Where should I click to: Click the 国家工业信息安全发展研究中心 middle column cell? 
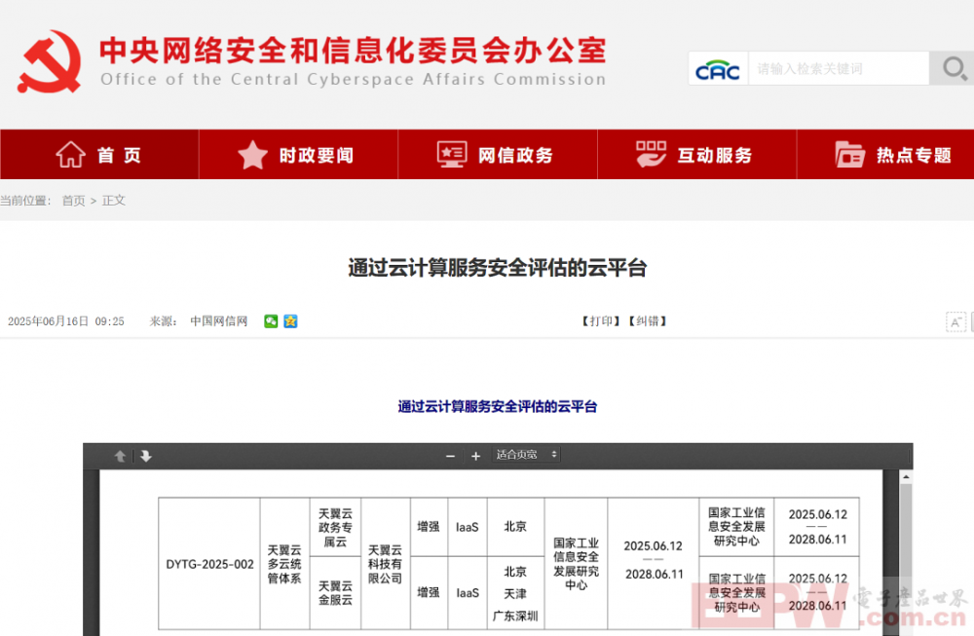click(x=576, y=564)
